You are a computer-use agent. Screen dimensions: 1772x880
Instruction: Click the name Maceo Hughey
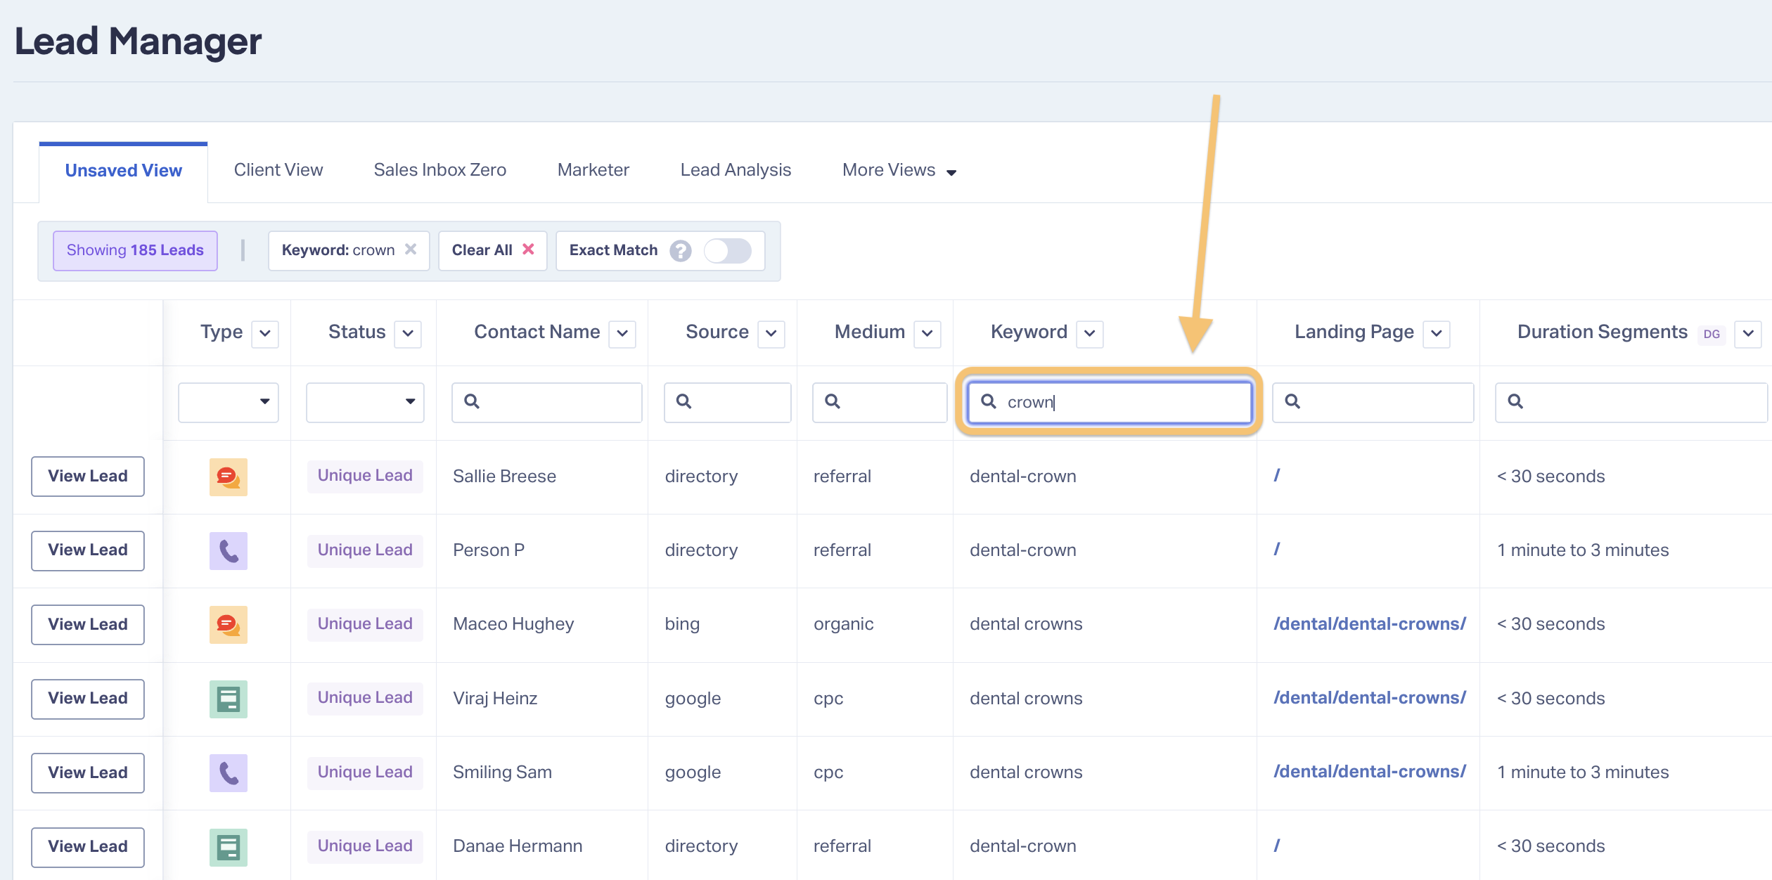pos(513,624)
